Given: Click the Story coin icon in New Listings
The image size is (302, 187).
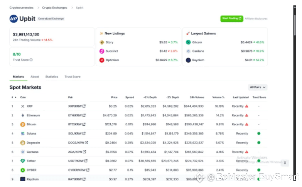Looking at the screenshot, I should 102,42.
